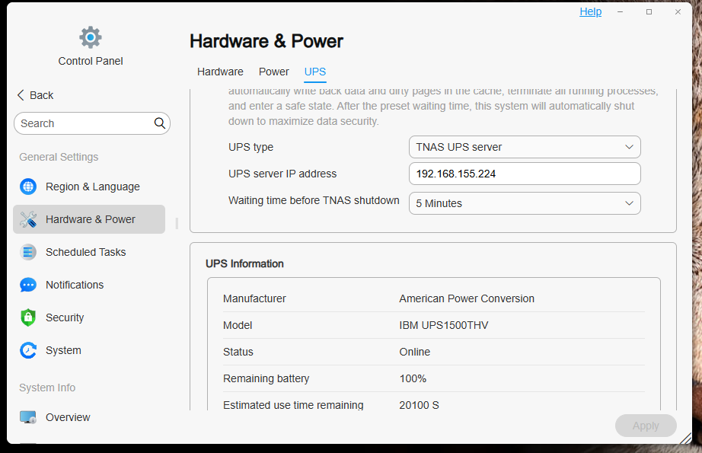
Task: Click the window resize grip corner
Action: [685, 439]
